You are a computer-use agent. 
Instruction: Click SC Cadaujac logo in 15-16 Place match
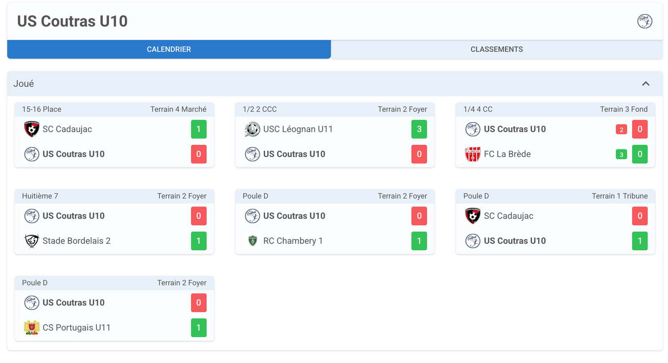coord(32,129)
